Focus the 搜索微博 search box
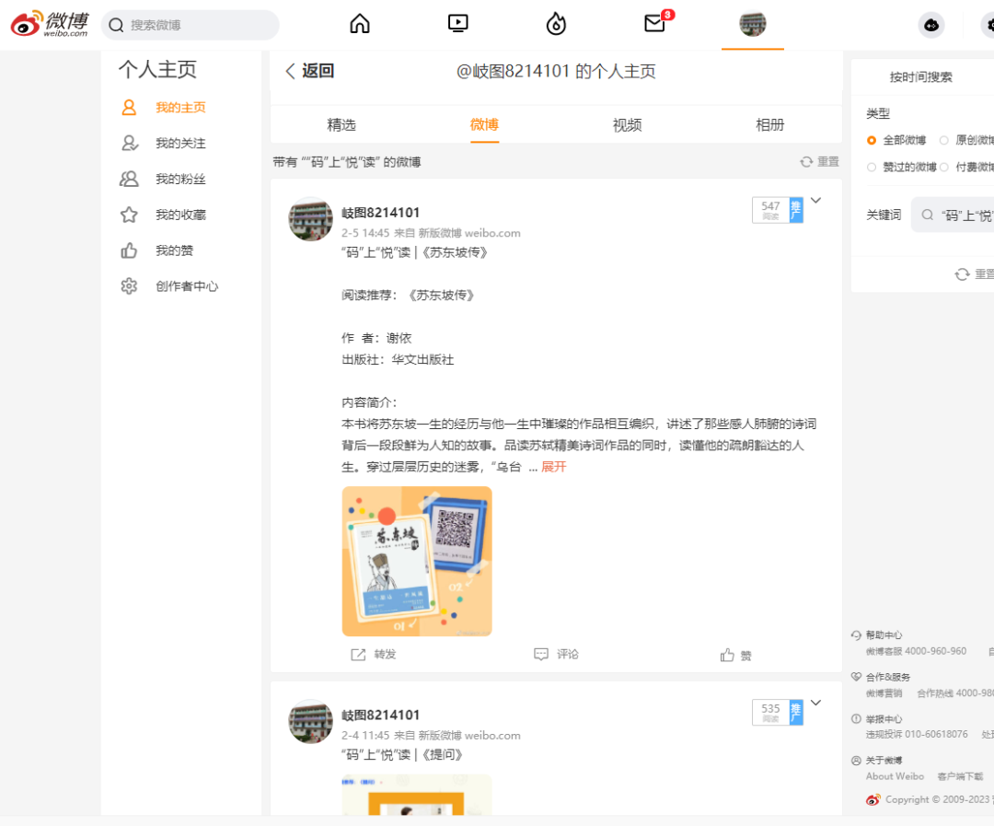Viewport: 994px width, 826px height. [191, 25]
